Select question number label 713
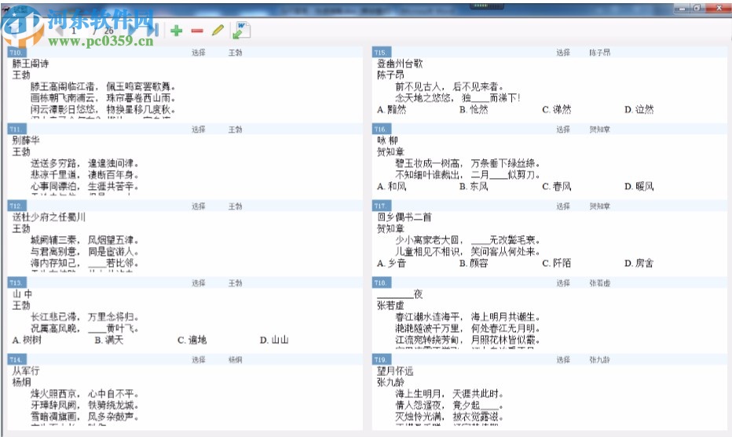 click(x=16, y=282)
